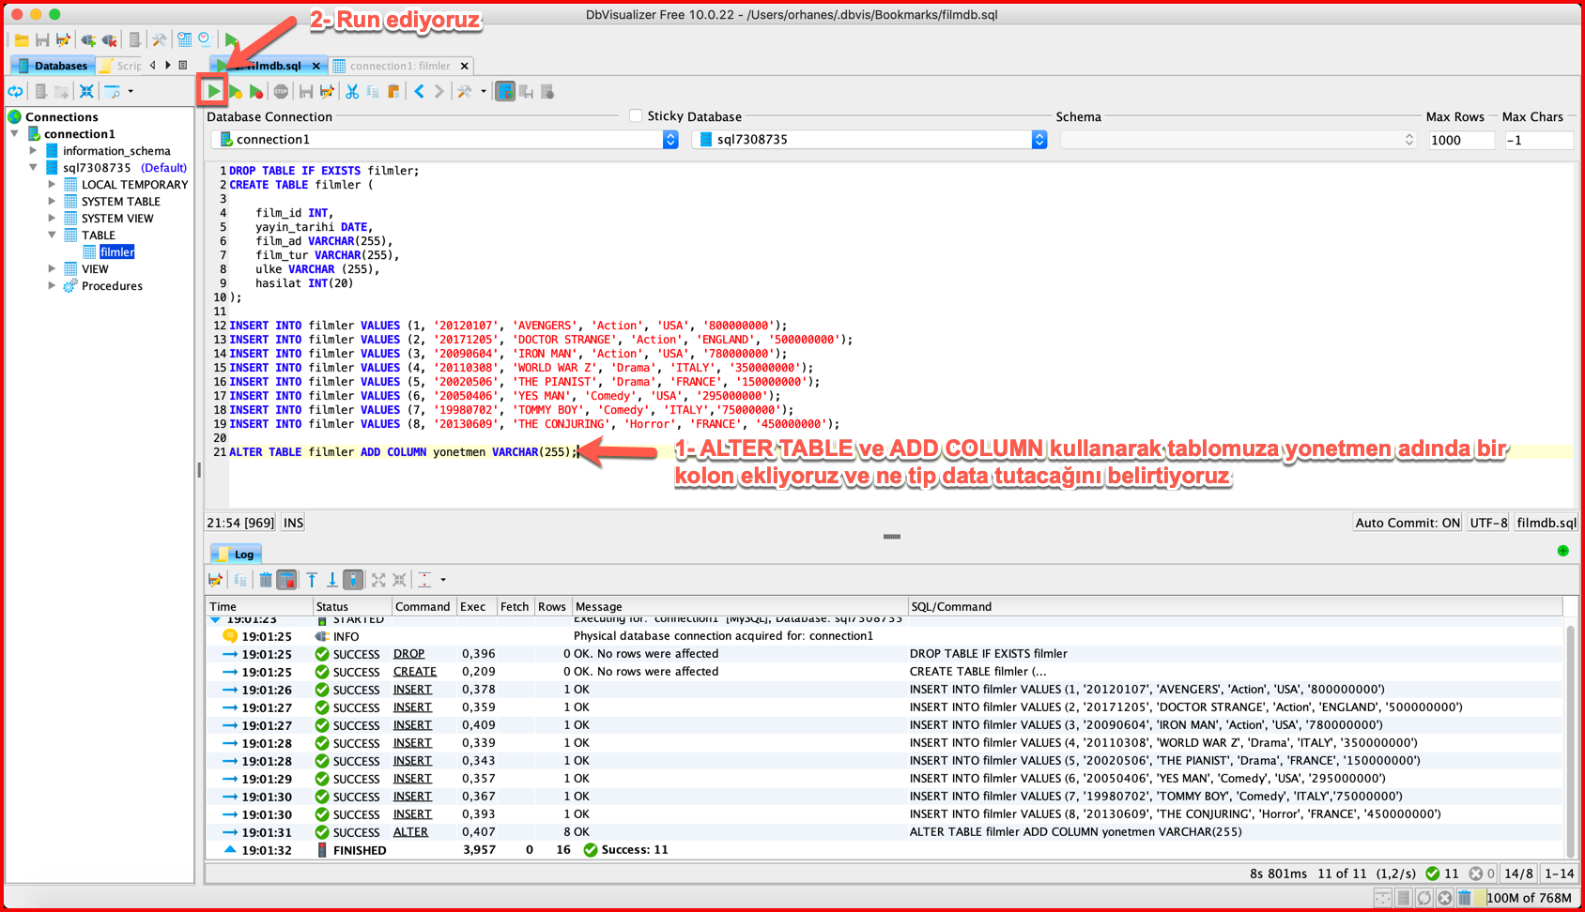Click Disconnect plug icon with red X
The width and height of the screenshot is (1585, 912).
coord(110,39)
